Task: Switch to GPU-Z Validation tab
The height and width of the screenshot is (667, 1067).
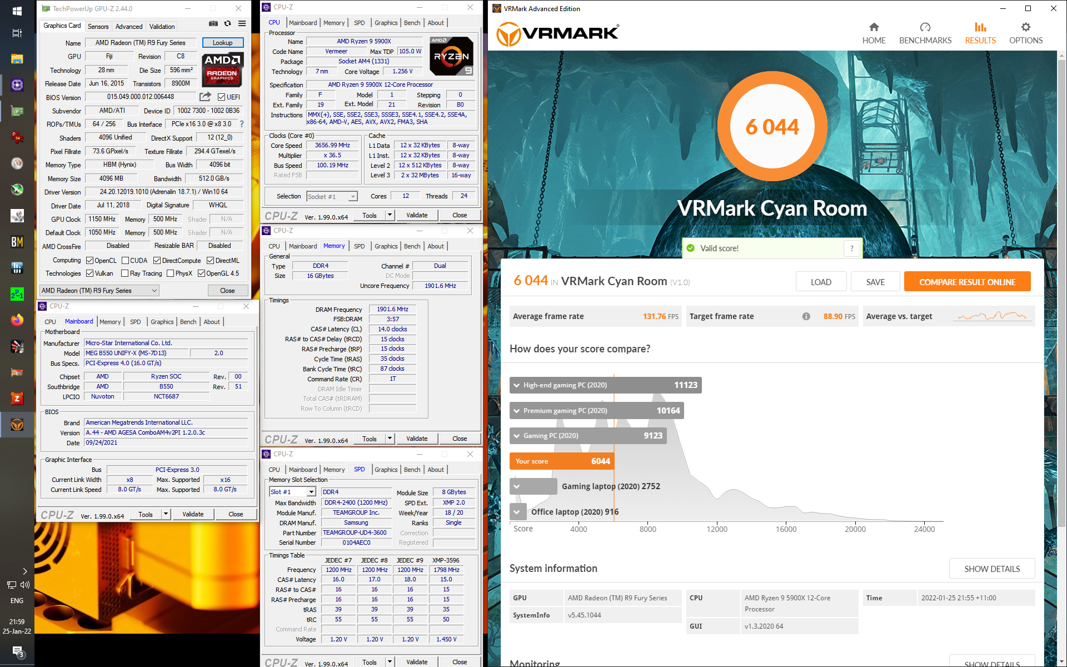Action: click(162, 27)
